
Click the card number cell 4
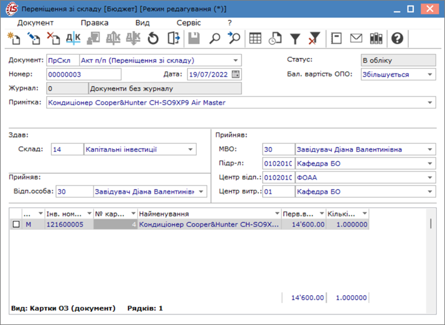click(116, 225)
